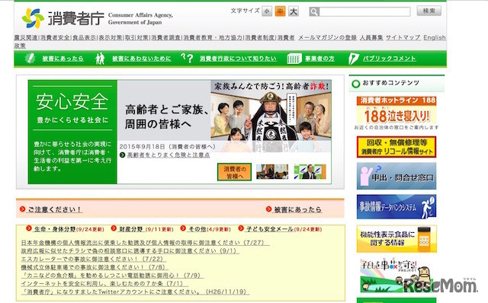Open the エスカレーターでの事故 notice
The height and width of the screenshot is (303, 488).
click(x=93, y=259)
